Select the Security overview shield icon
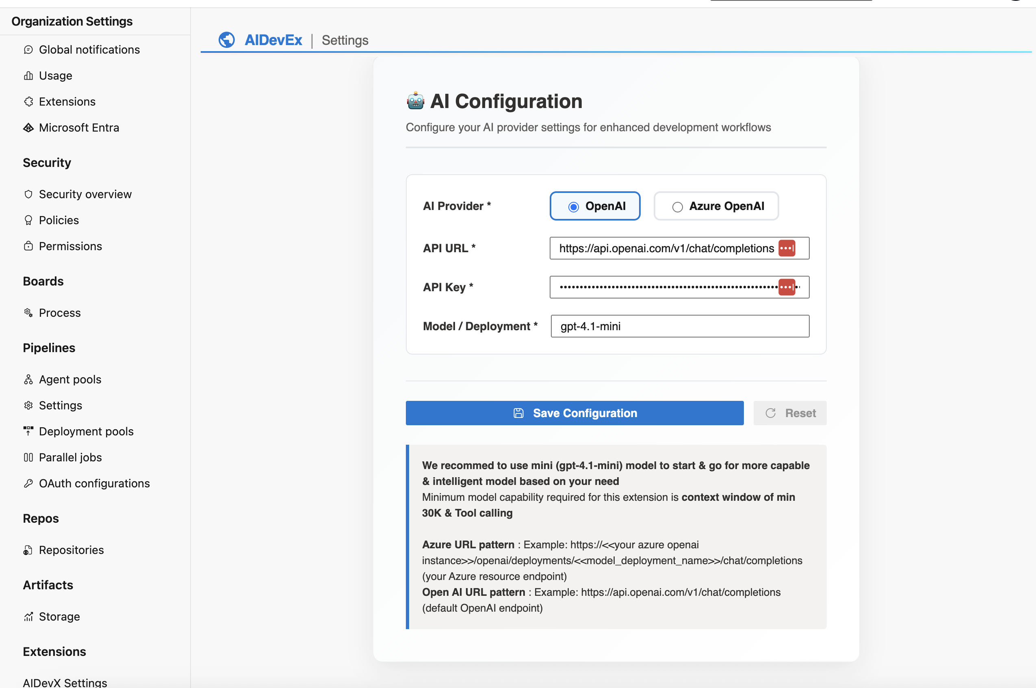The image size is (1036, 688). coord(28,194)
